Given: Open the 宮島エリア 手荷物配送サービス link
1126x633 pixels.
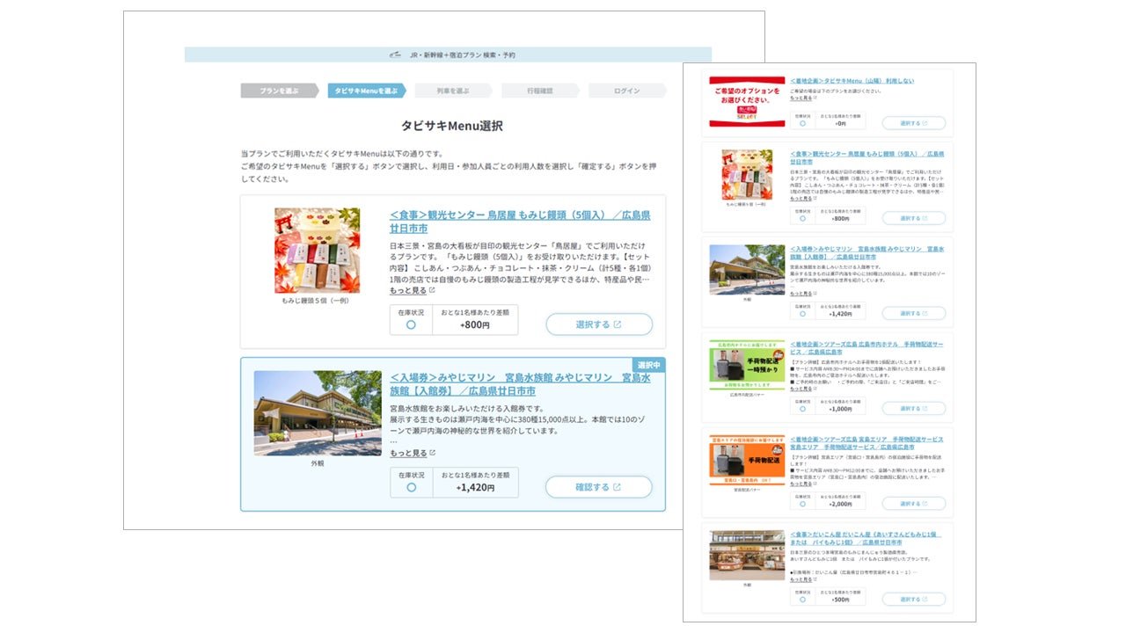Looking at the screenshot, I should tap(867, 443).
